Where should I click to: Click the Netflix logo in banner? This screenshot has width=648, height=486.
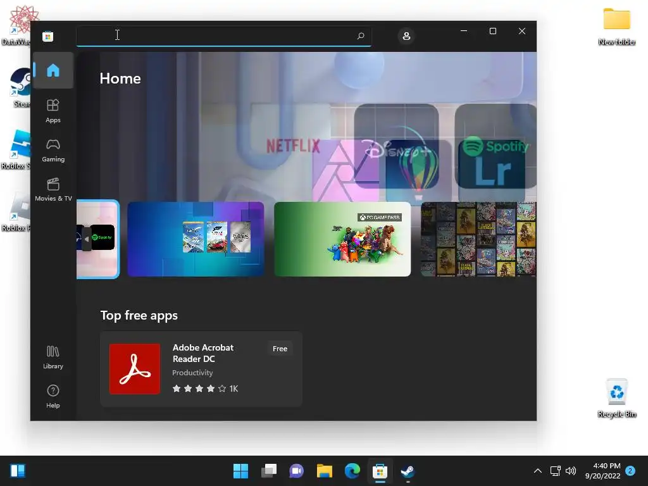click(293, 146)
